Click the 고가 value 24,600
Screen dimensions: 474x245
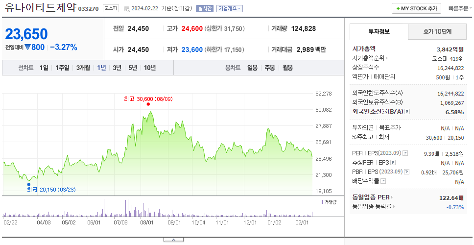[x=192, y=29]
